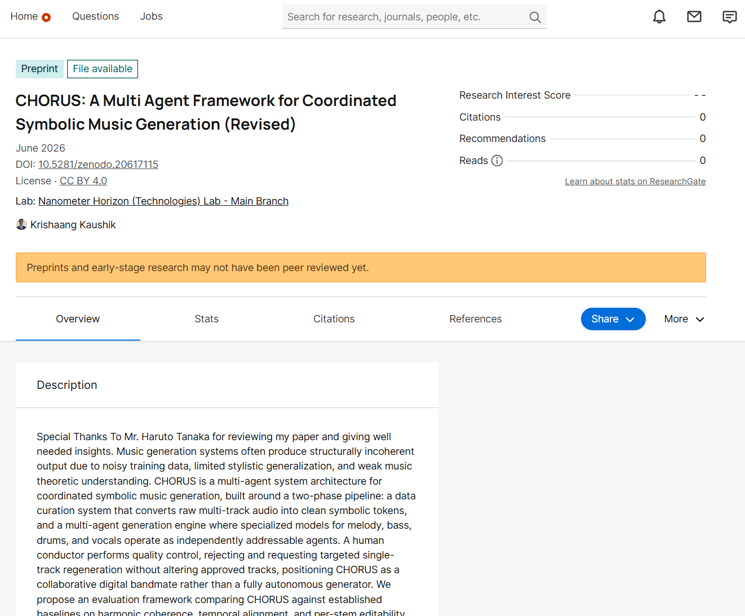Expand the More dropdown menu
The width and height of the screenshot is (745, 616).
tap(684, 319)
